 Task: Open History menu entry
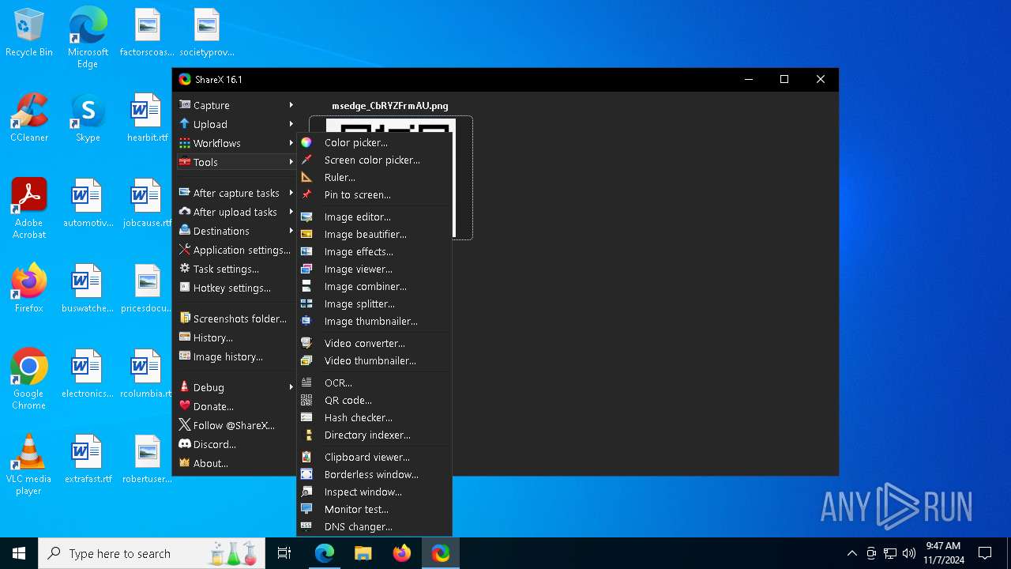tap(235, 337)
